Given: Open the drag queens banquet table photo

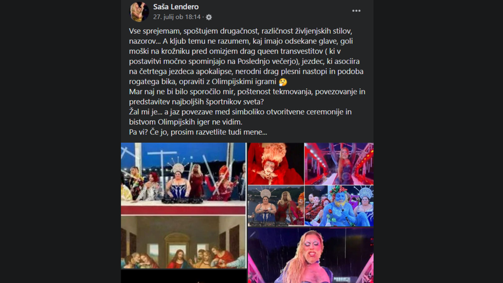Looking at the screenshot, I should pyautogui.click(x=184, y=179).
